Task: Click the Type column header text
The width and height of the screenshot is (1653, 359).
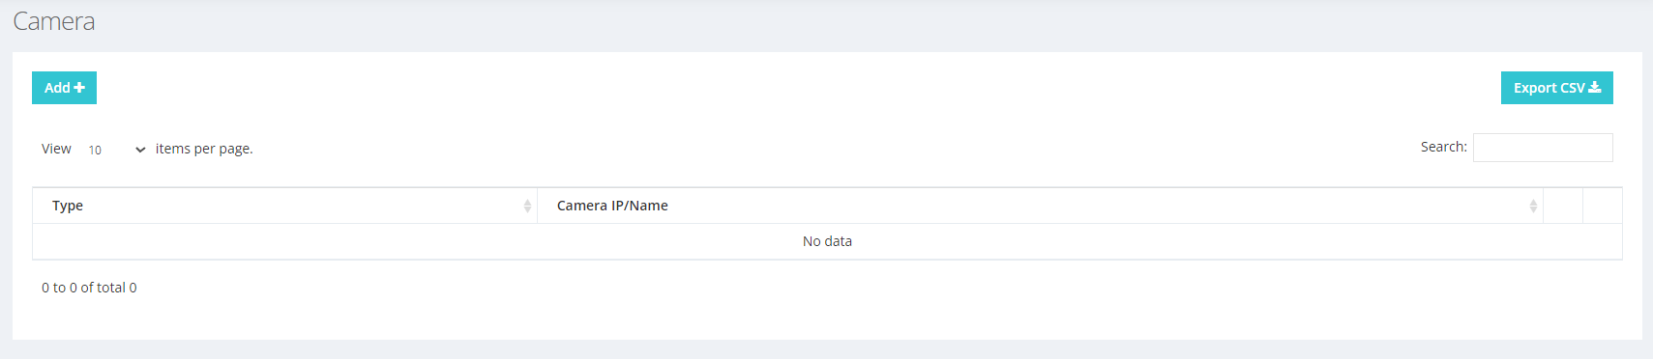Action: [x=68, y=206]
